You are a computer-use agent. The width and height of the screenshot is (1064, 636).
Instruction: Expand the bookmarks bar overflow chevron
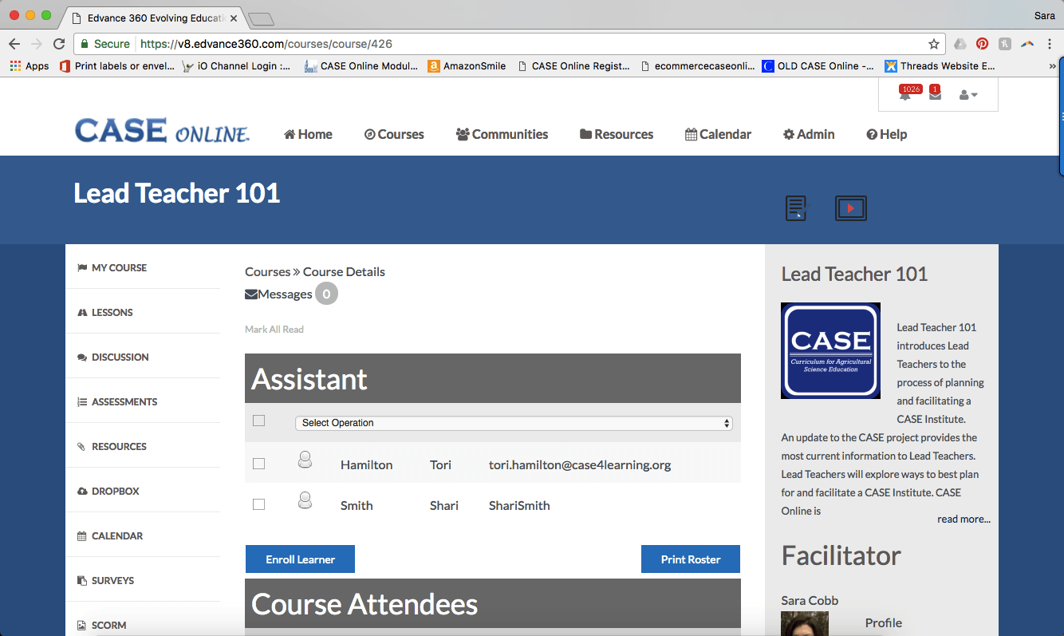1052,66
